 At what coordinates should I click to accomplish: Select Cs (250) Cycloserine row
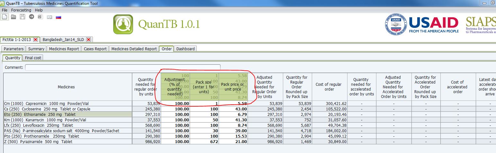(x=68, y=109)
